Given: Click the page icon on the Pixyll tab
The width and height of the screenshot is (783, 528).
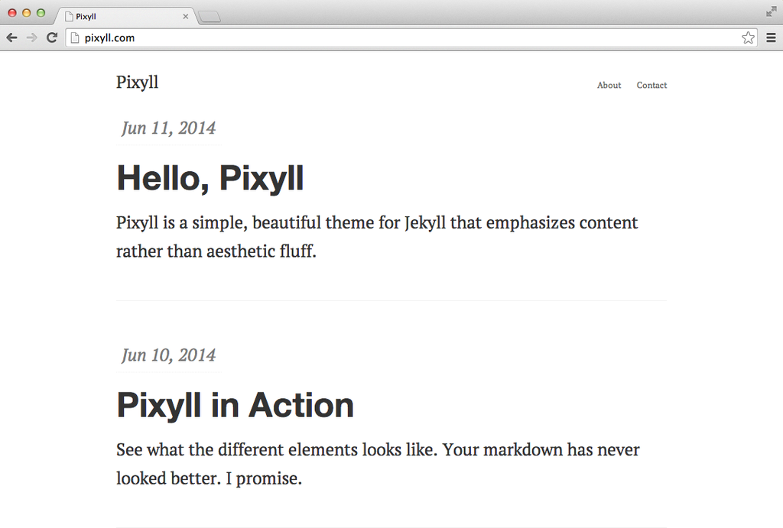Looking at the screenshot, I should (x=67, y=15).
